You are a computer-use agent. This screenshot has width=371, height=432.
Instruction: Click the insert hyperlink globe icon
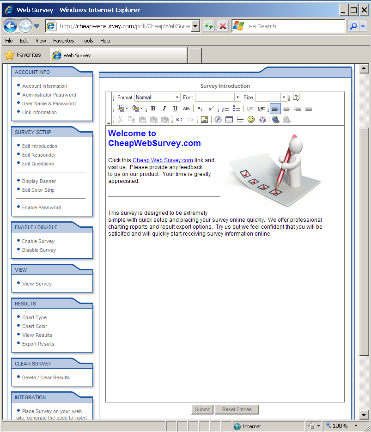276,120
